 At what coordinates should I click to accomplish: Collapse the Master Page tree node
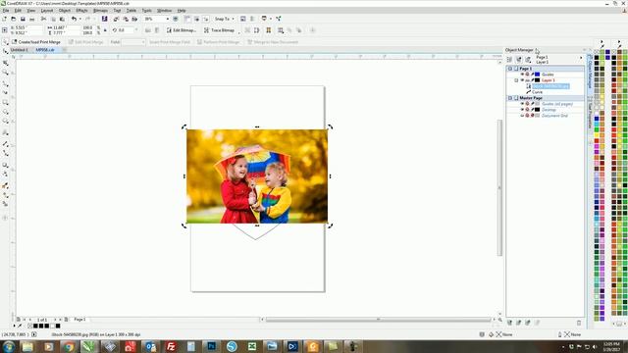pos(510,98)
